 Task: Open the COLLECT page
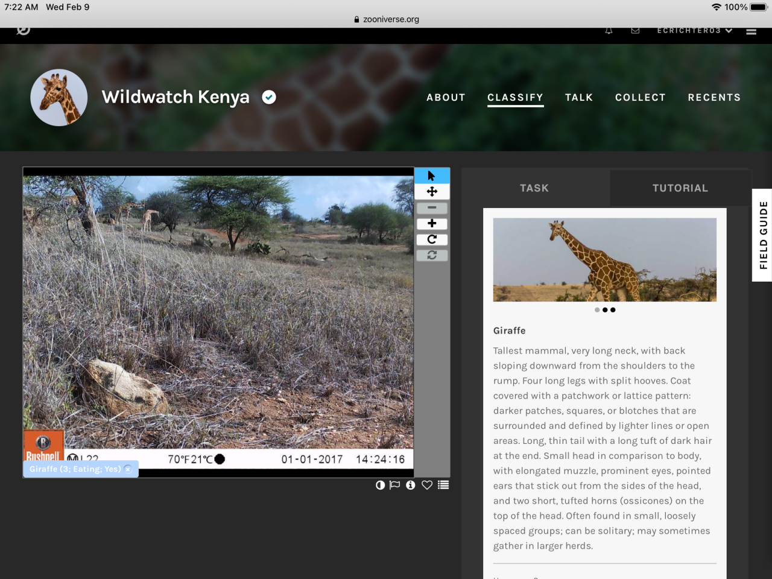[x=641, y=98]
